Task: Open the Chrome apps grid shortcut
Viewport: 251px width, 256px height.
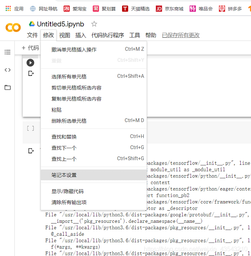Action: [x=8, y=8]
